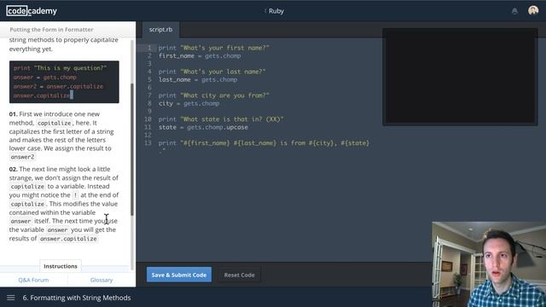
Task: Click the output console panel
Action: 460,77
